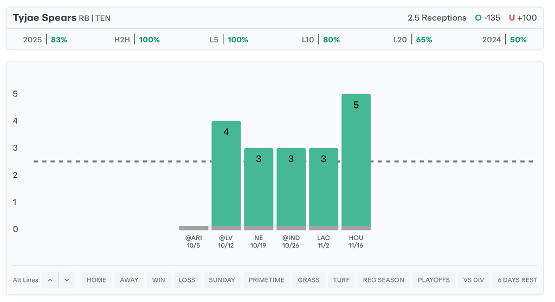This screenshot has width=555, height=302.
Task: Click the Alt Lines up chevron
Action: (x=50, y=280)
